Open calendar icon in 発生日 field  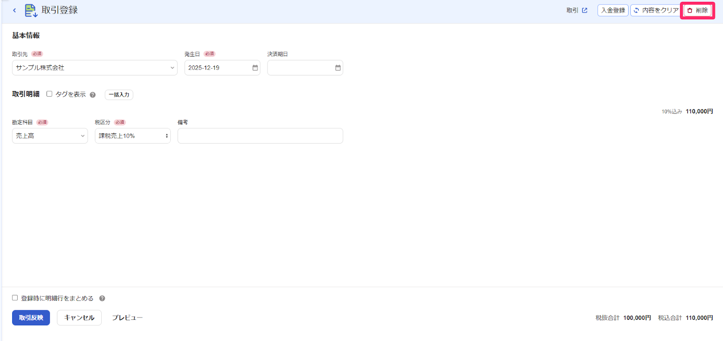tap(255, 68)
